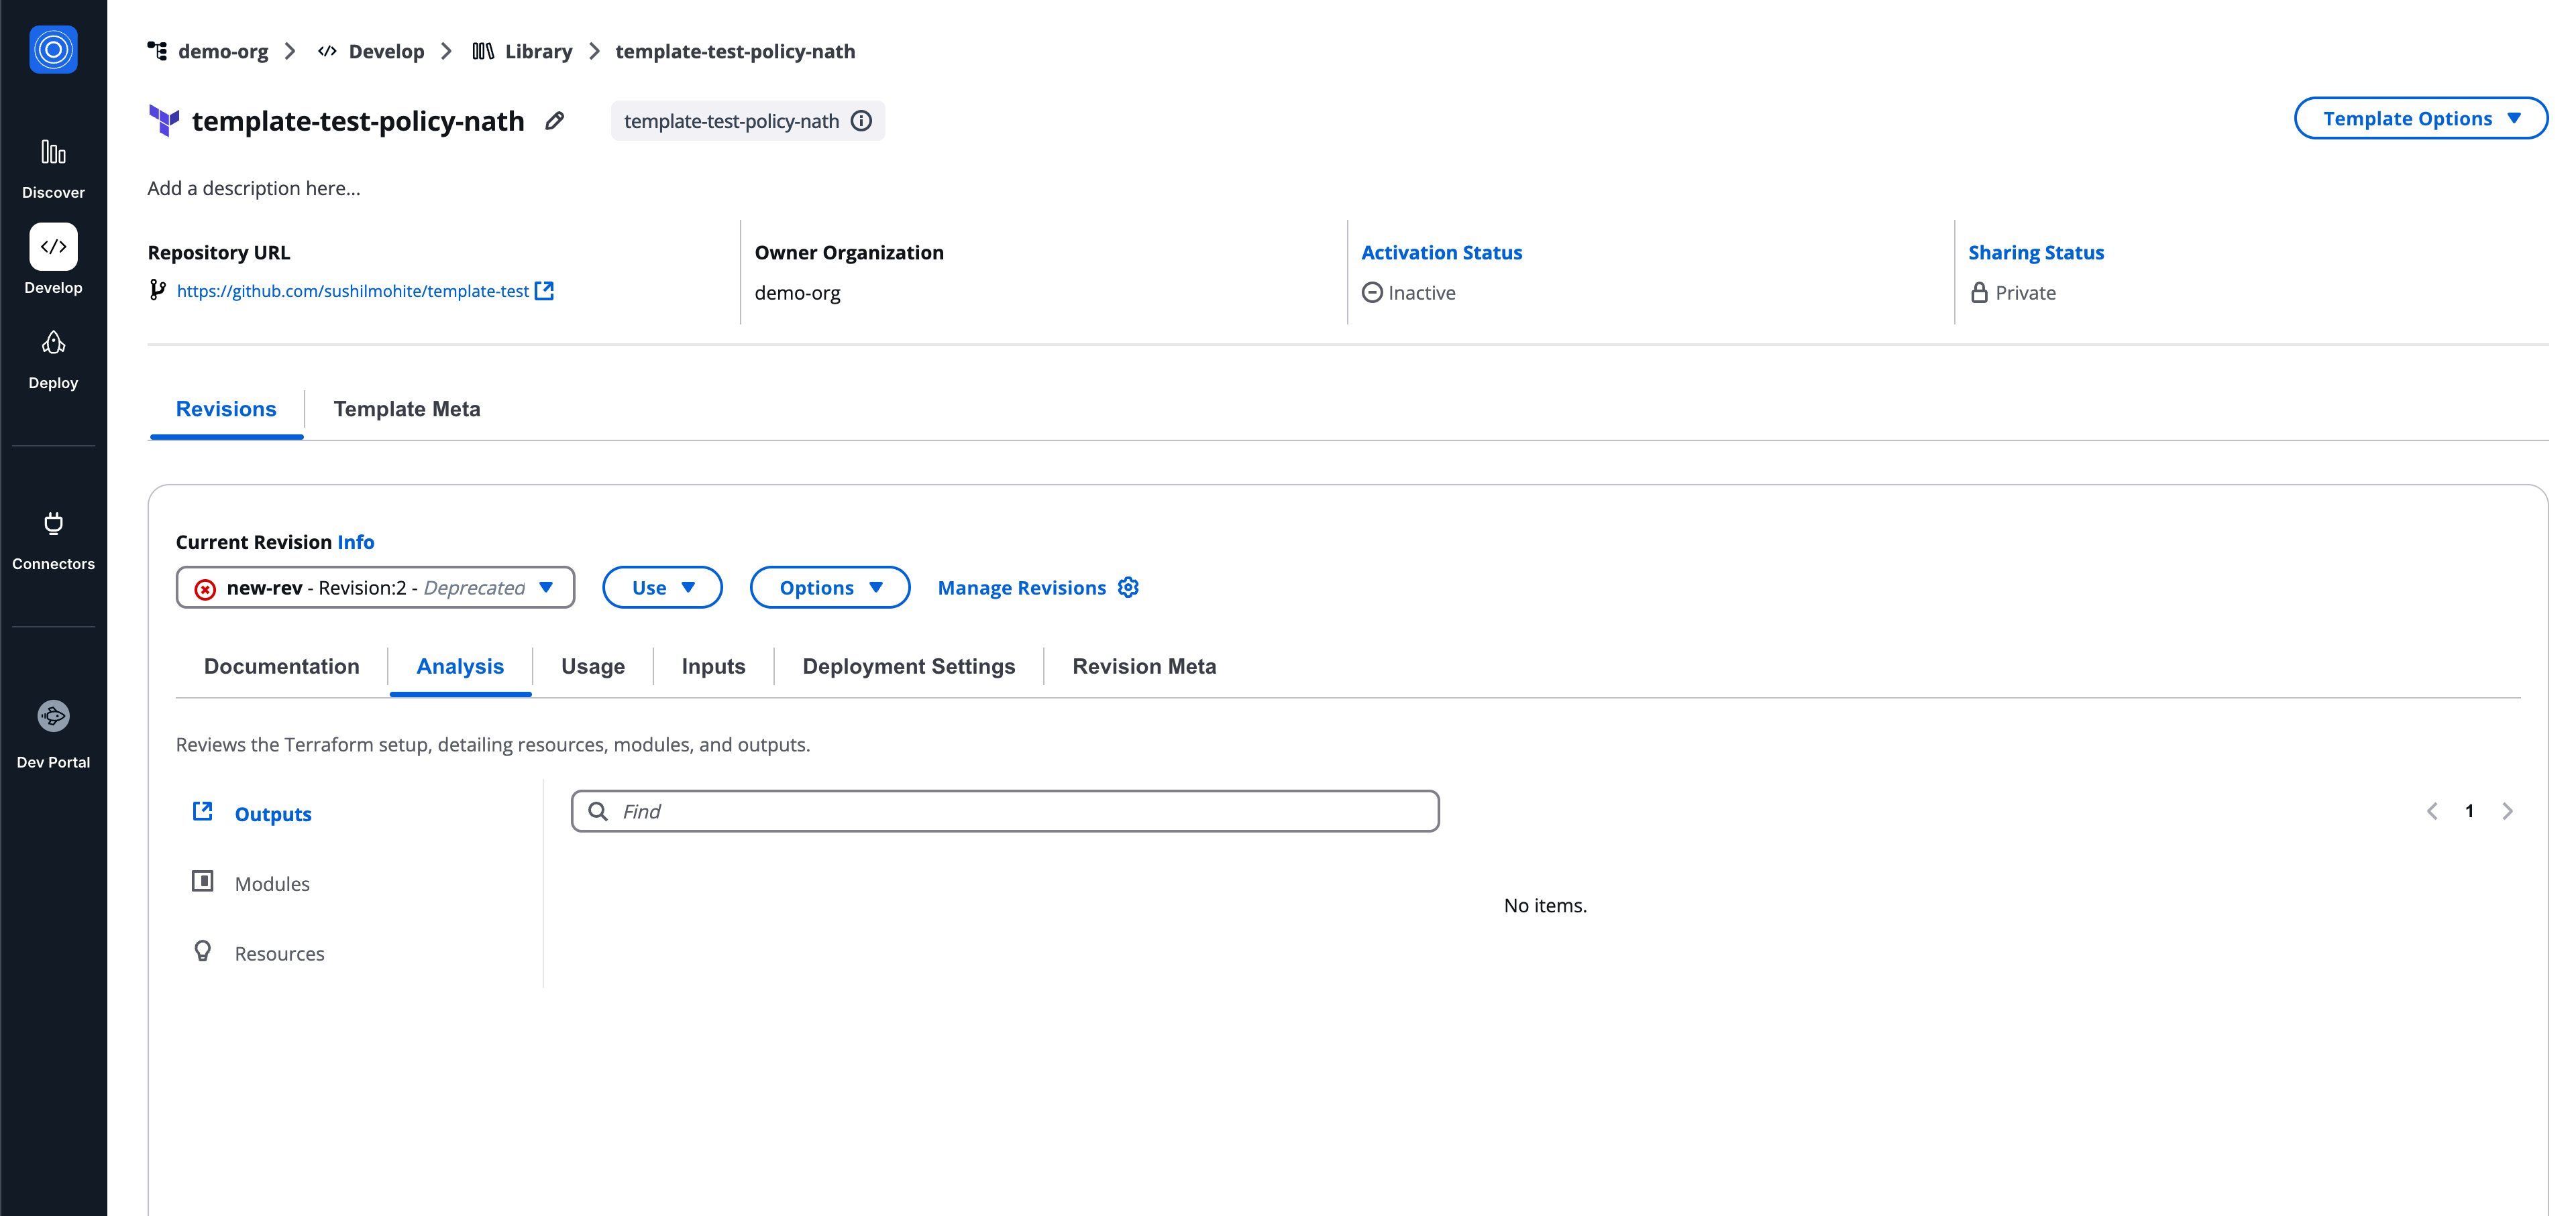
Task: Open the current revision new-rev selector
Action: point(375,587)
